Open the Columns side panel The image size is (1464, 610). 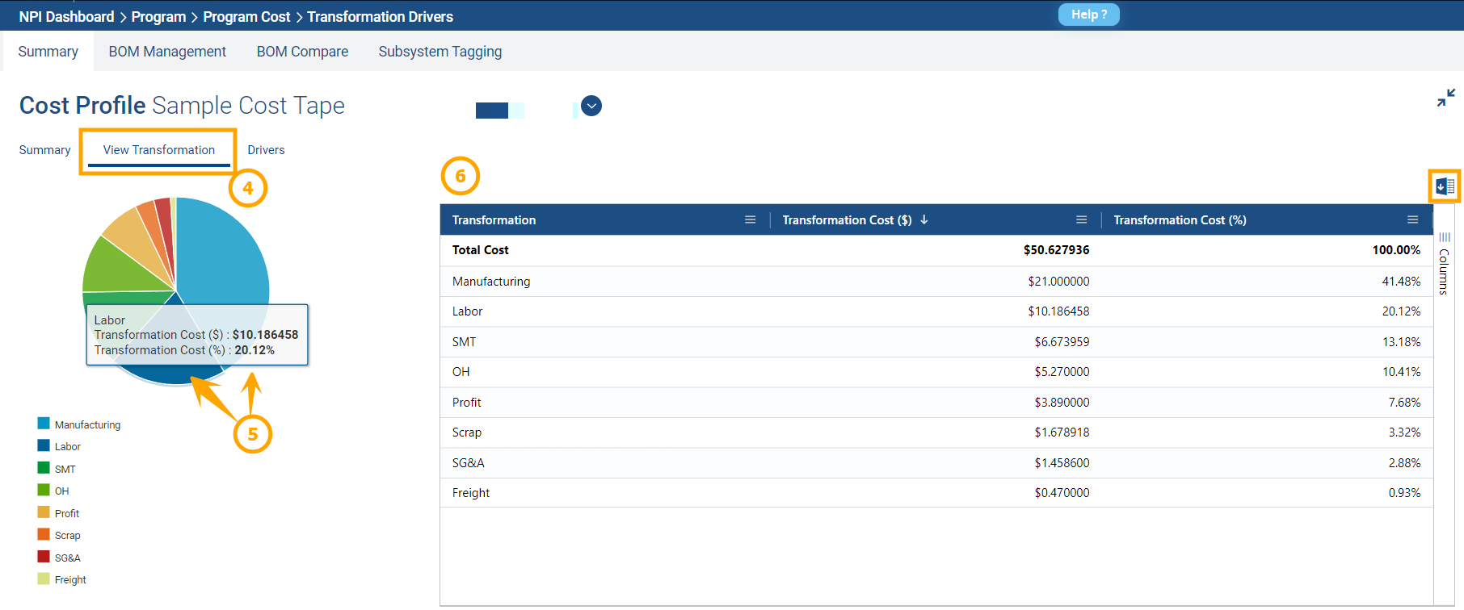1444,264
